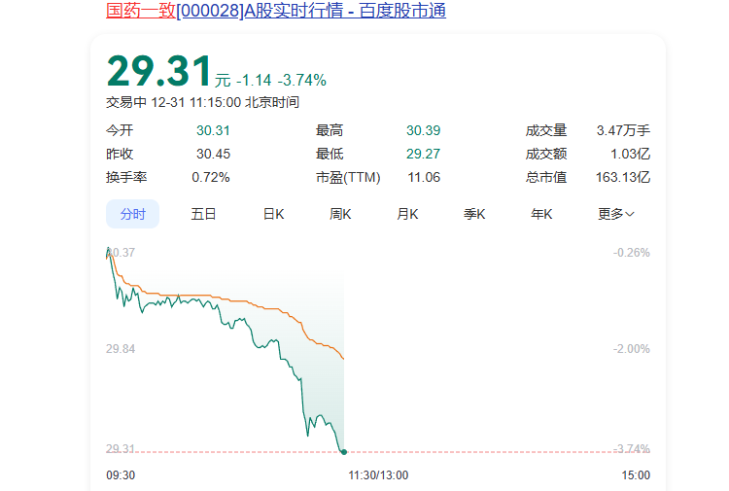Click the 总市值 value 163.13亿
Viewport: 729px width, 491px height.
click(x=623, y=177)
